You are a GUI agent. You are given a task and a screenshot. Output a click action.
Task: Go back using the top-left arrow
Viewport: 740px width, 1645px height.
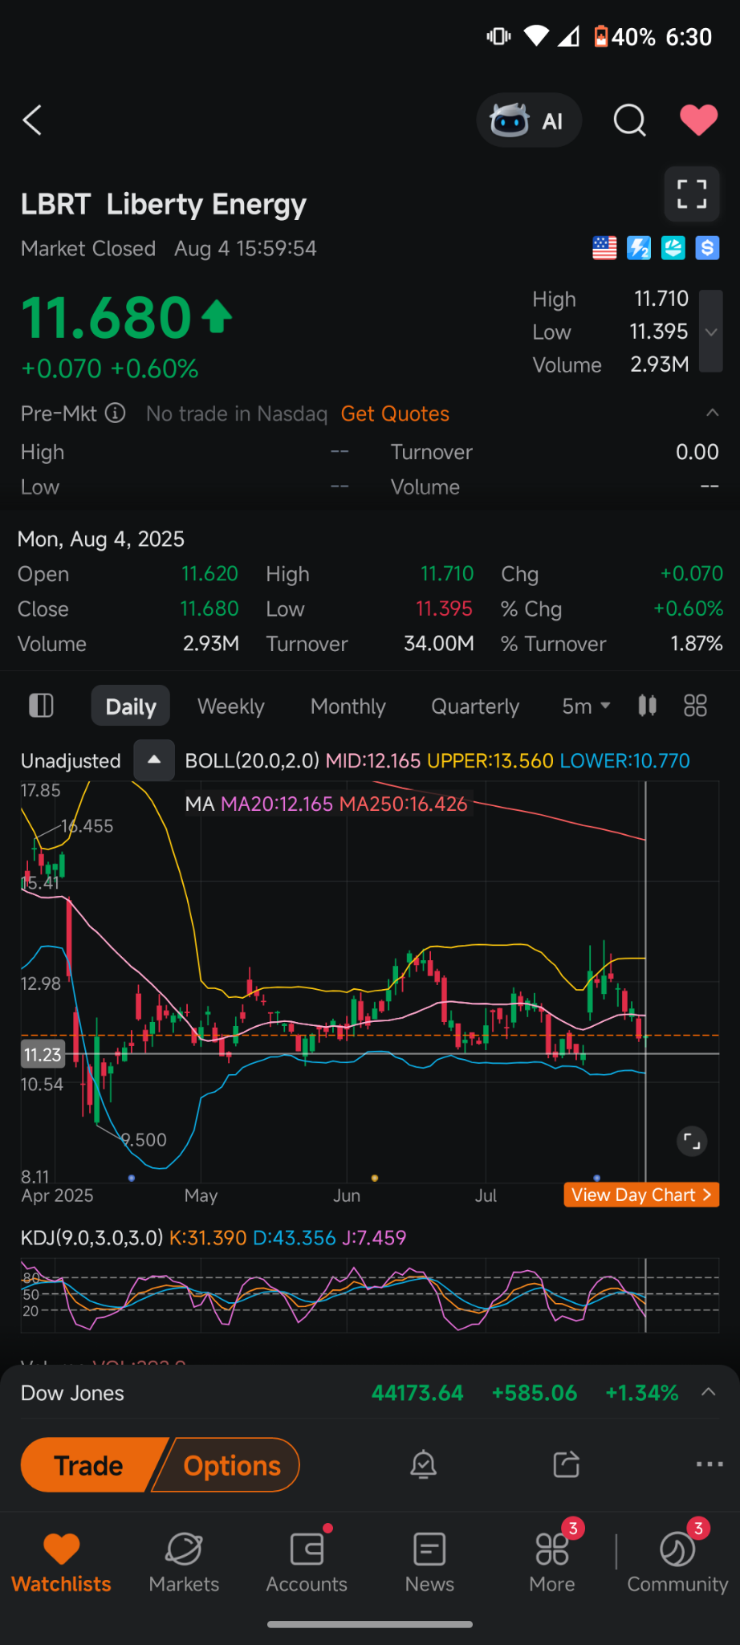tap(32, 120)
